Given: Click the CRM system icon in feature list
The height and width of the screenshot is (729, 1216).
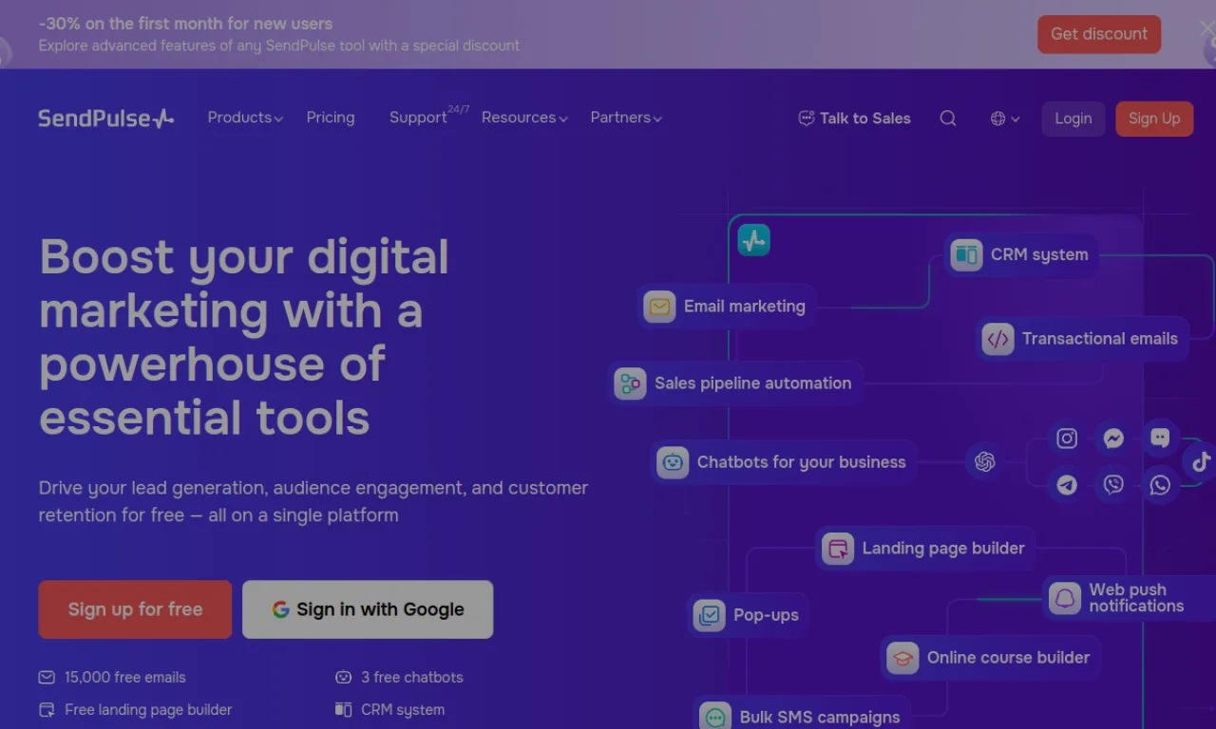Looking at the screenshot, I should (343, 710).
